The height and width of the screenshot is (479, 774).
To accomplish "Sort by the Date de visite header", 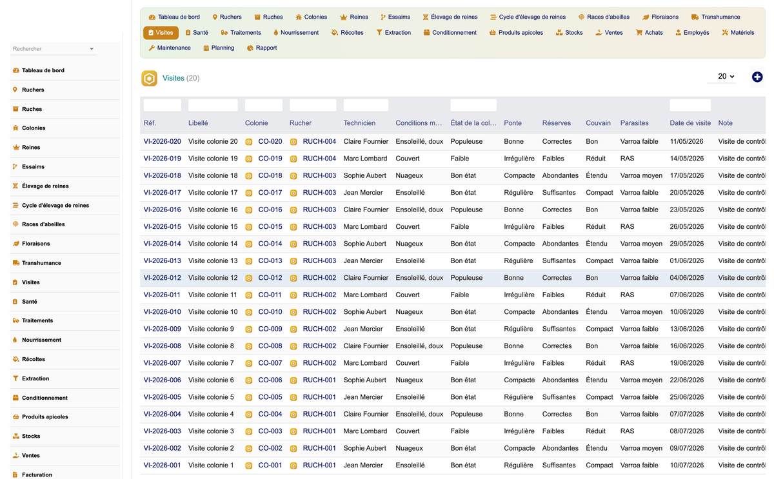I will coord(690,123).
